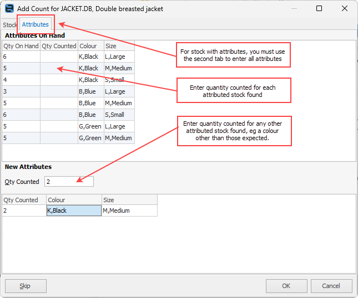Click Qty Counted cell for B,Blue S,Small
Screen dimensions: 358x298
click(59, 115)
